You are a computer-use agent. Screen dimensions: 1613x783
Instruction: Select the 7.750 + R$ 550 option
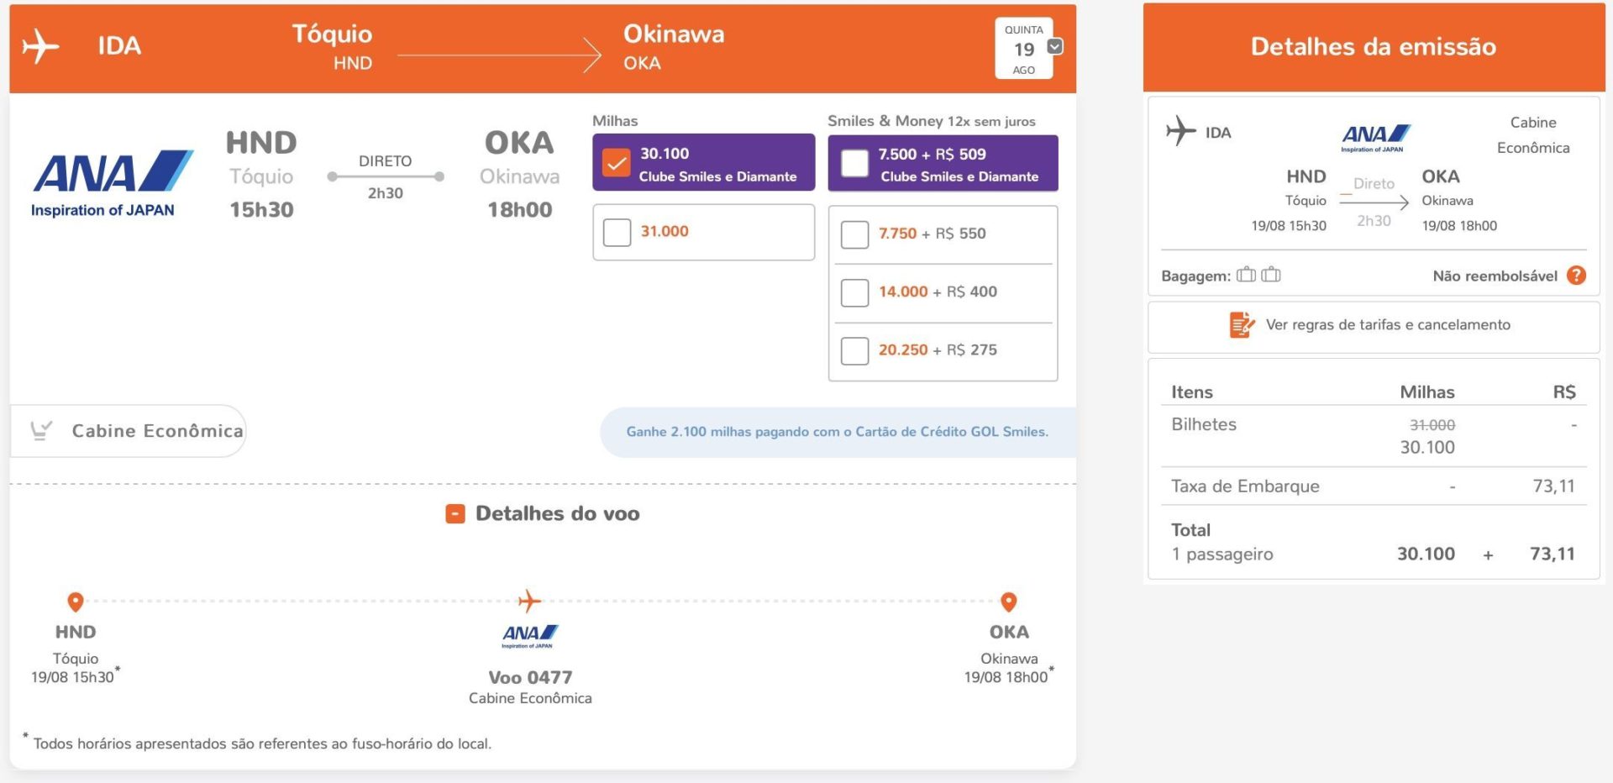pos(854,234)
